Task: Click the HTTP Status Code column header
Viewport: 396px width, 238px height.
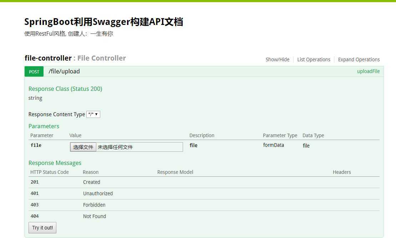Action: click(50, 172)
